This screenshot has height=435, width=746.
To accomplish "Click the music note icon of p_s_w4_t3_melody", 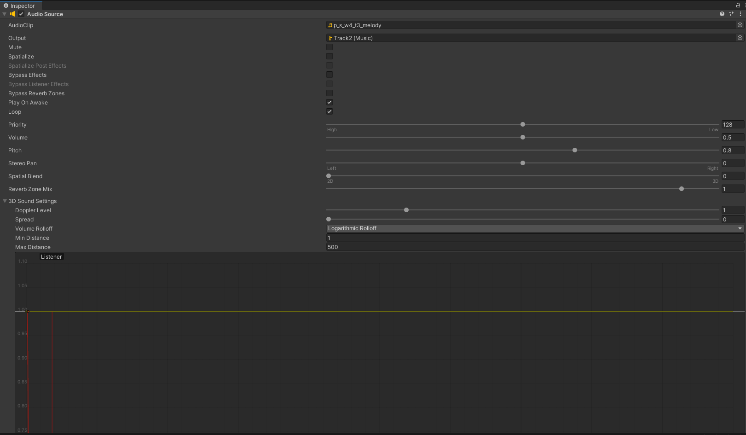I will click(x=330, y=25).
